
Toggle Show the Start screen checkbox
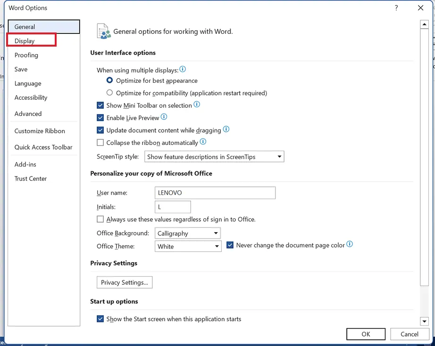pyautogui.click(x=100, y=319)
